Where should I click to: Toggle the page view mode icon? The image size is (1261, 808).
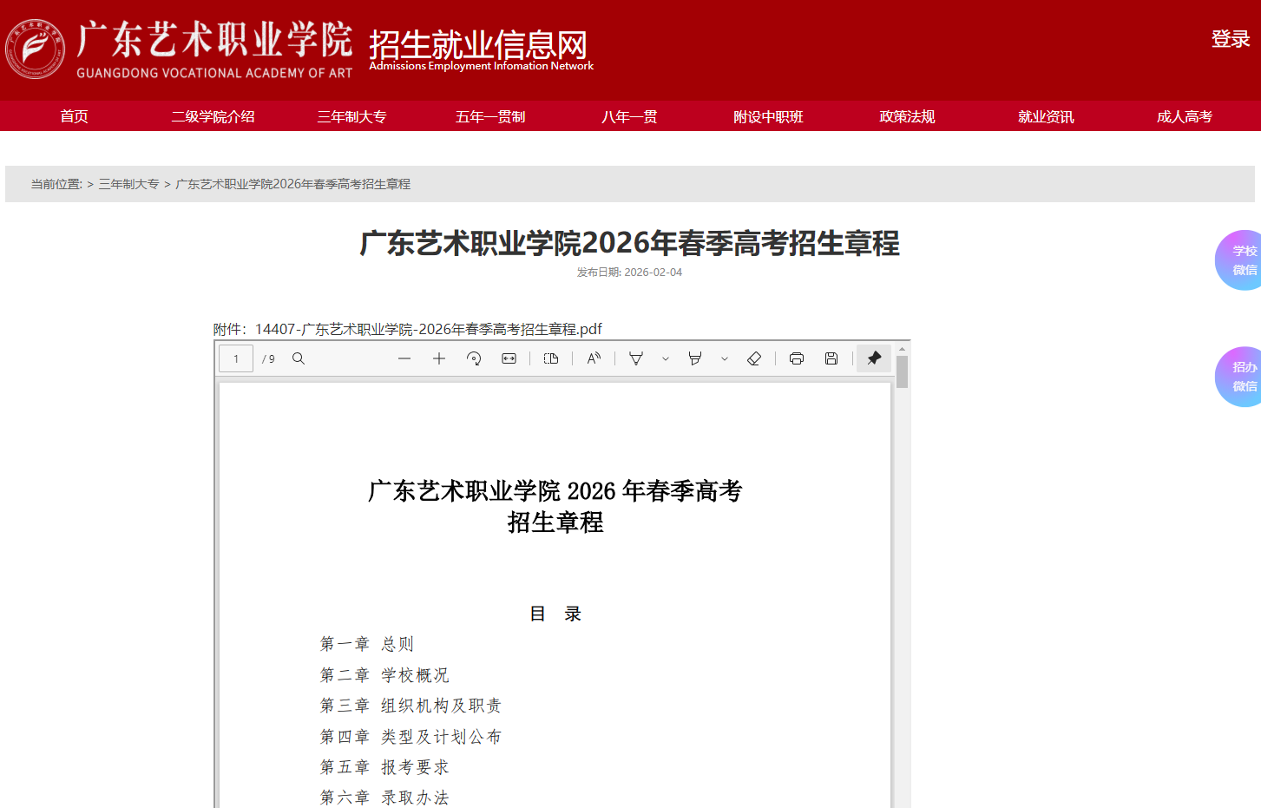tap(551, 358)
